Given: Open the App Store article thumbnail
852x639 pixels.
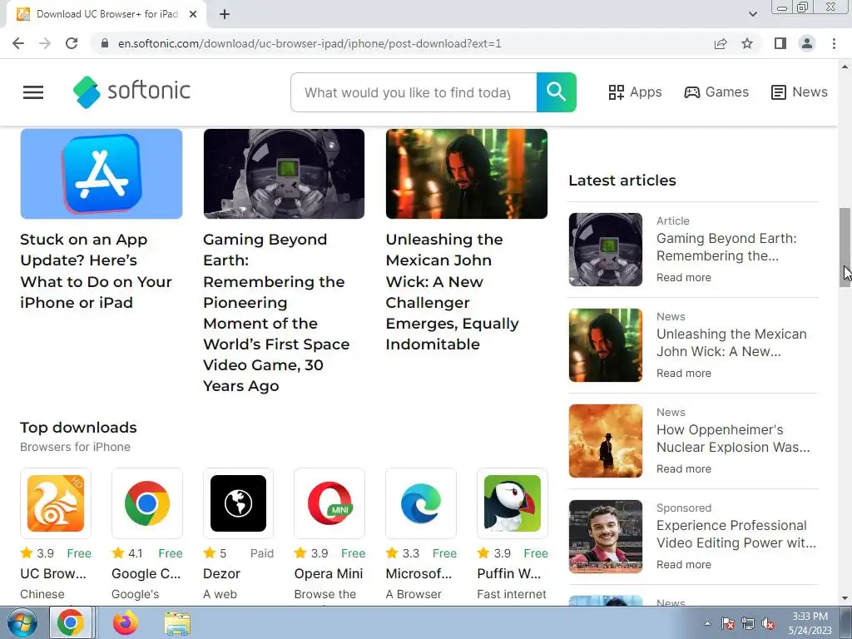Looking at the screenshot, I should tap(101, 174).
